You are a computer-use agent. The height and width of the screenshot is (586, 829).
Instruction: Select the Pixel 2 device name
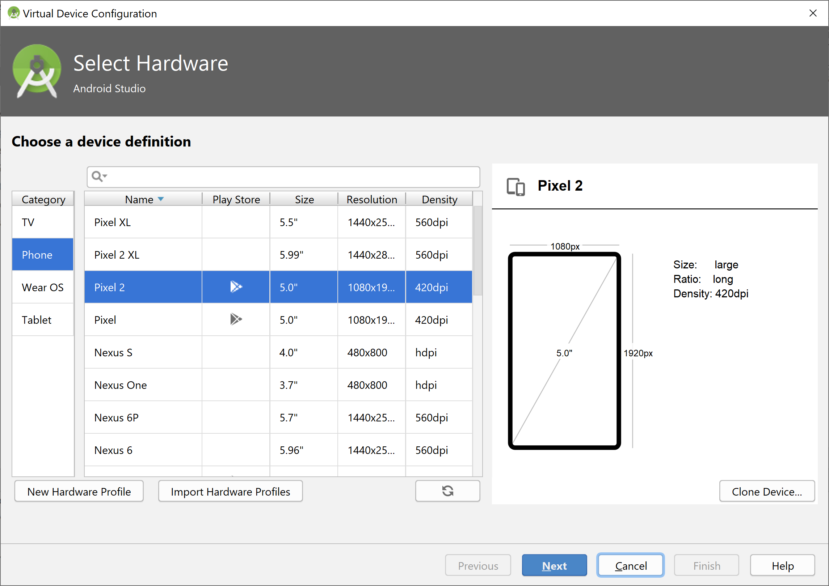coord(109,287)
